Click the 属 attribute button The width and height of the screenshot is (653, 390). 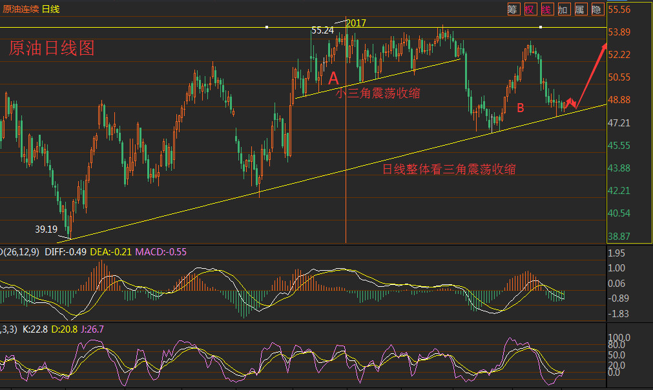coord(580,9)
